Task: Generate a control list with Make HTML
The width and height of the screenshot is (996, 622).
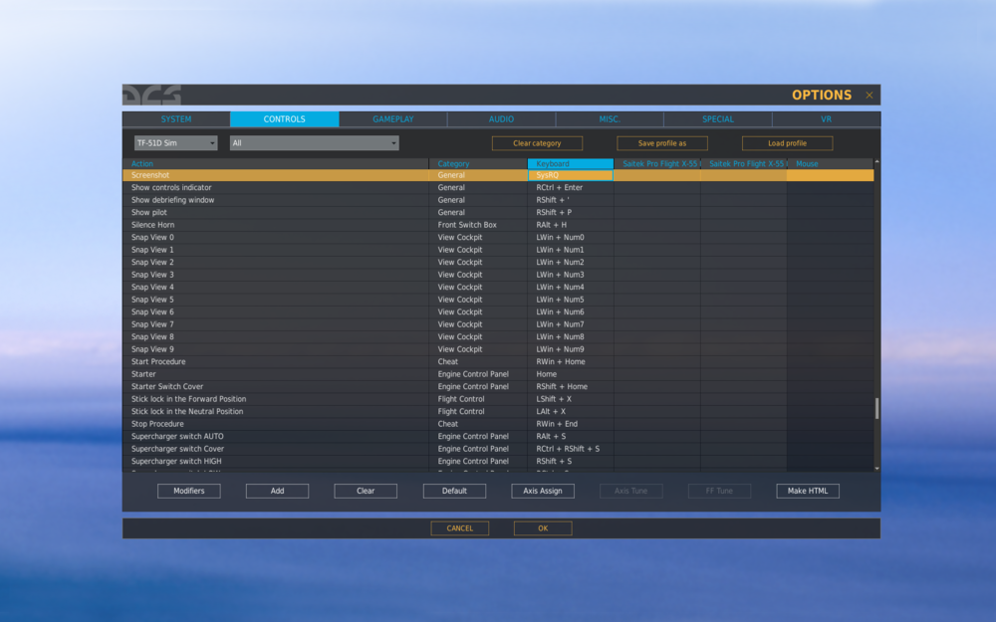Action: coord(807,490)
